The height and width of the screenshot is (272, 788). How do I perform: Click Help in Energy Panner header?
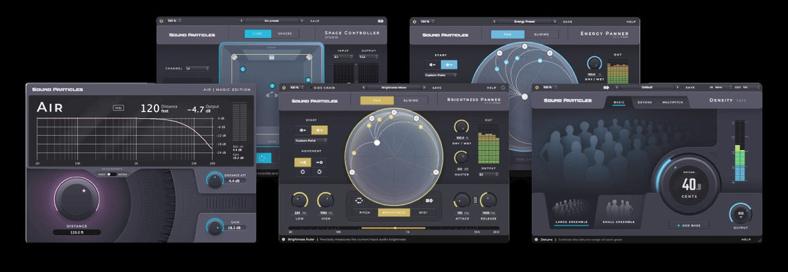coord(631,22)
